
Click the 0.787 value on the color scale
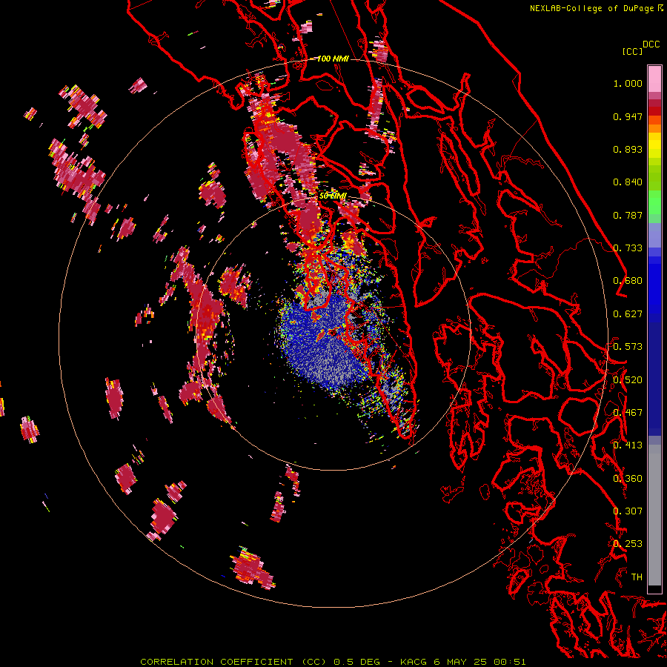click(x=628, y=215)
